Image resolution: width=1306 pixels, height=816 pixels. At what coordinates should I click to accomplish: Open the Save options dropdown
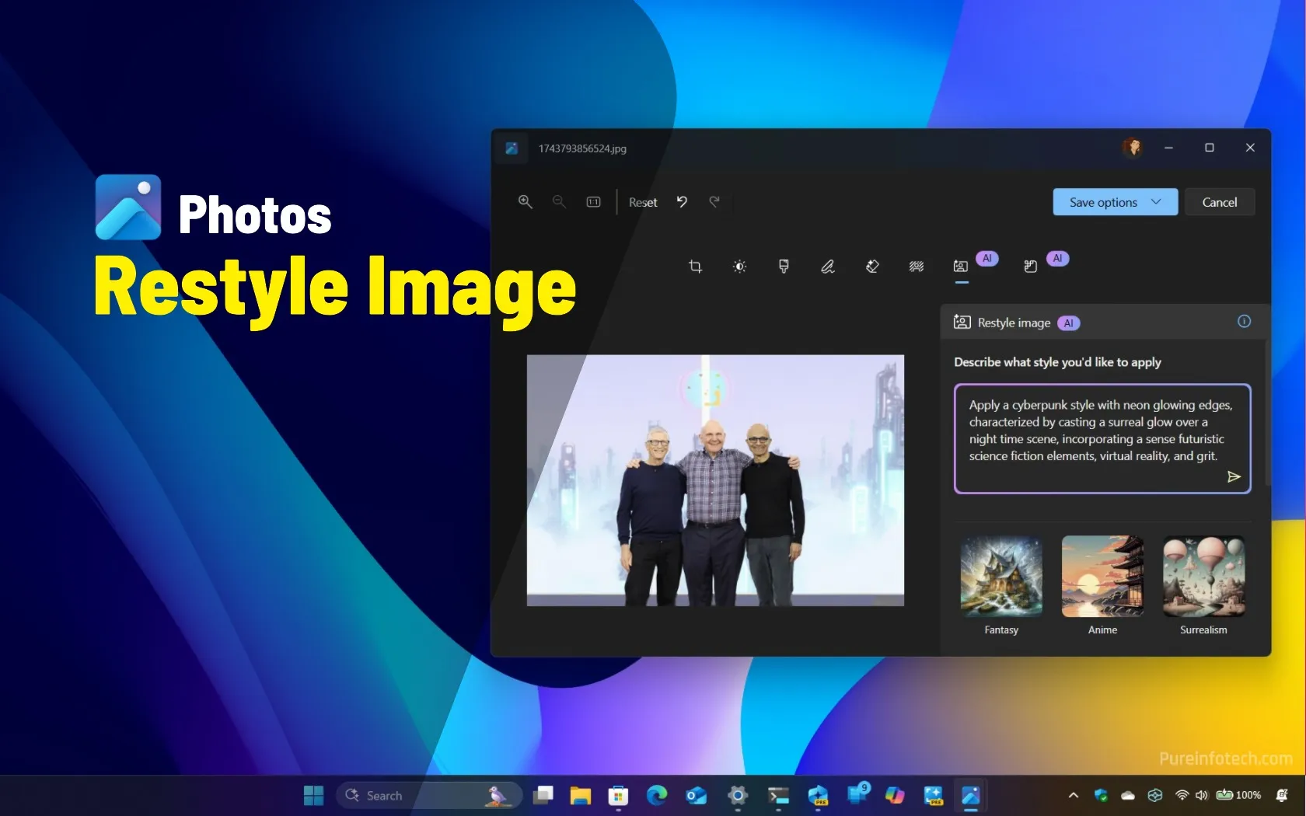coord(1115,202)
